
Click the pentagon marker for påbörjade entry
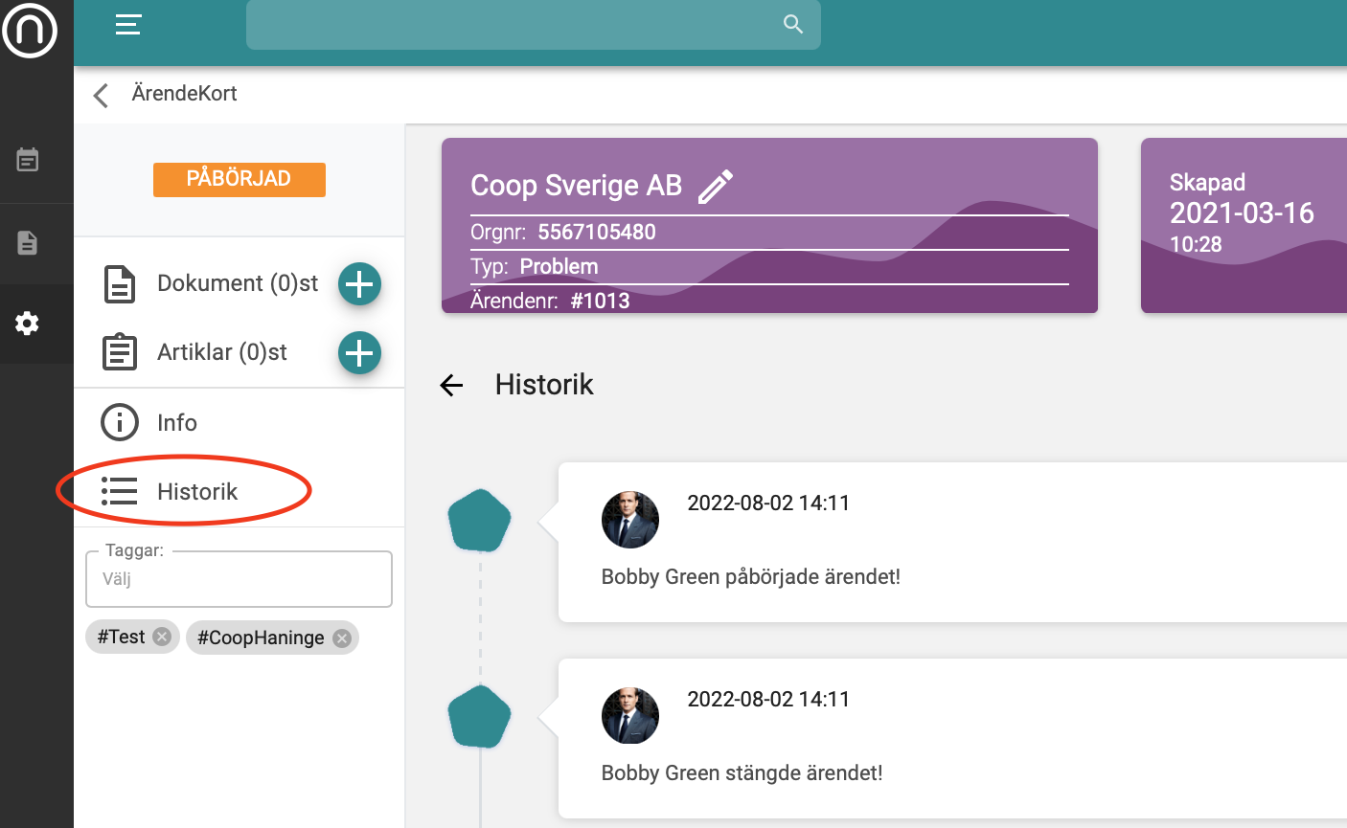(479, 521)
